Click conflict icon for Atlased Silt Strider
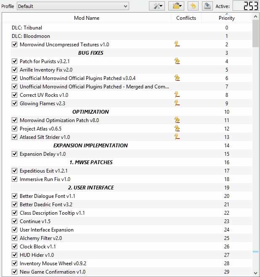The width and height of the screenshot is (260, 277). [177, 137]
